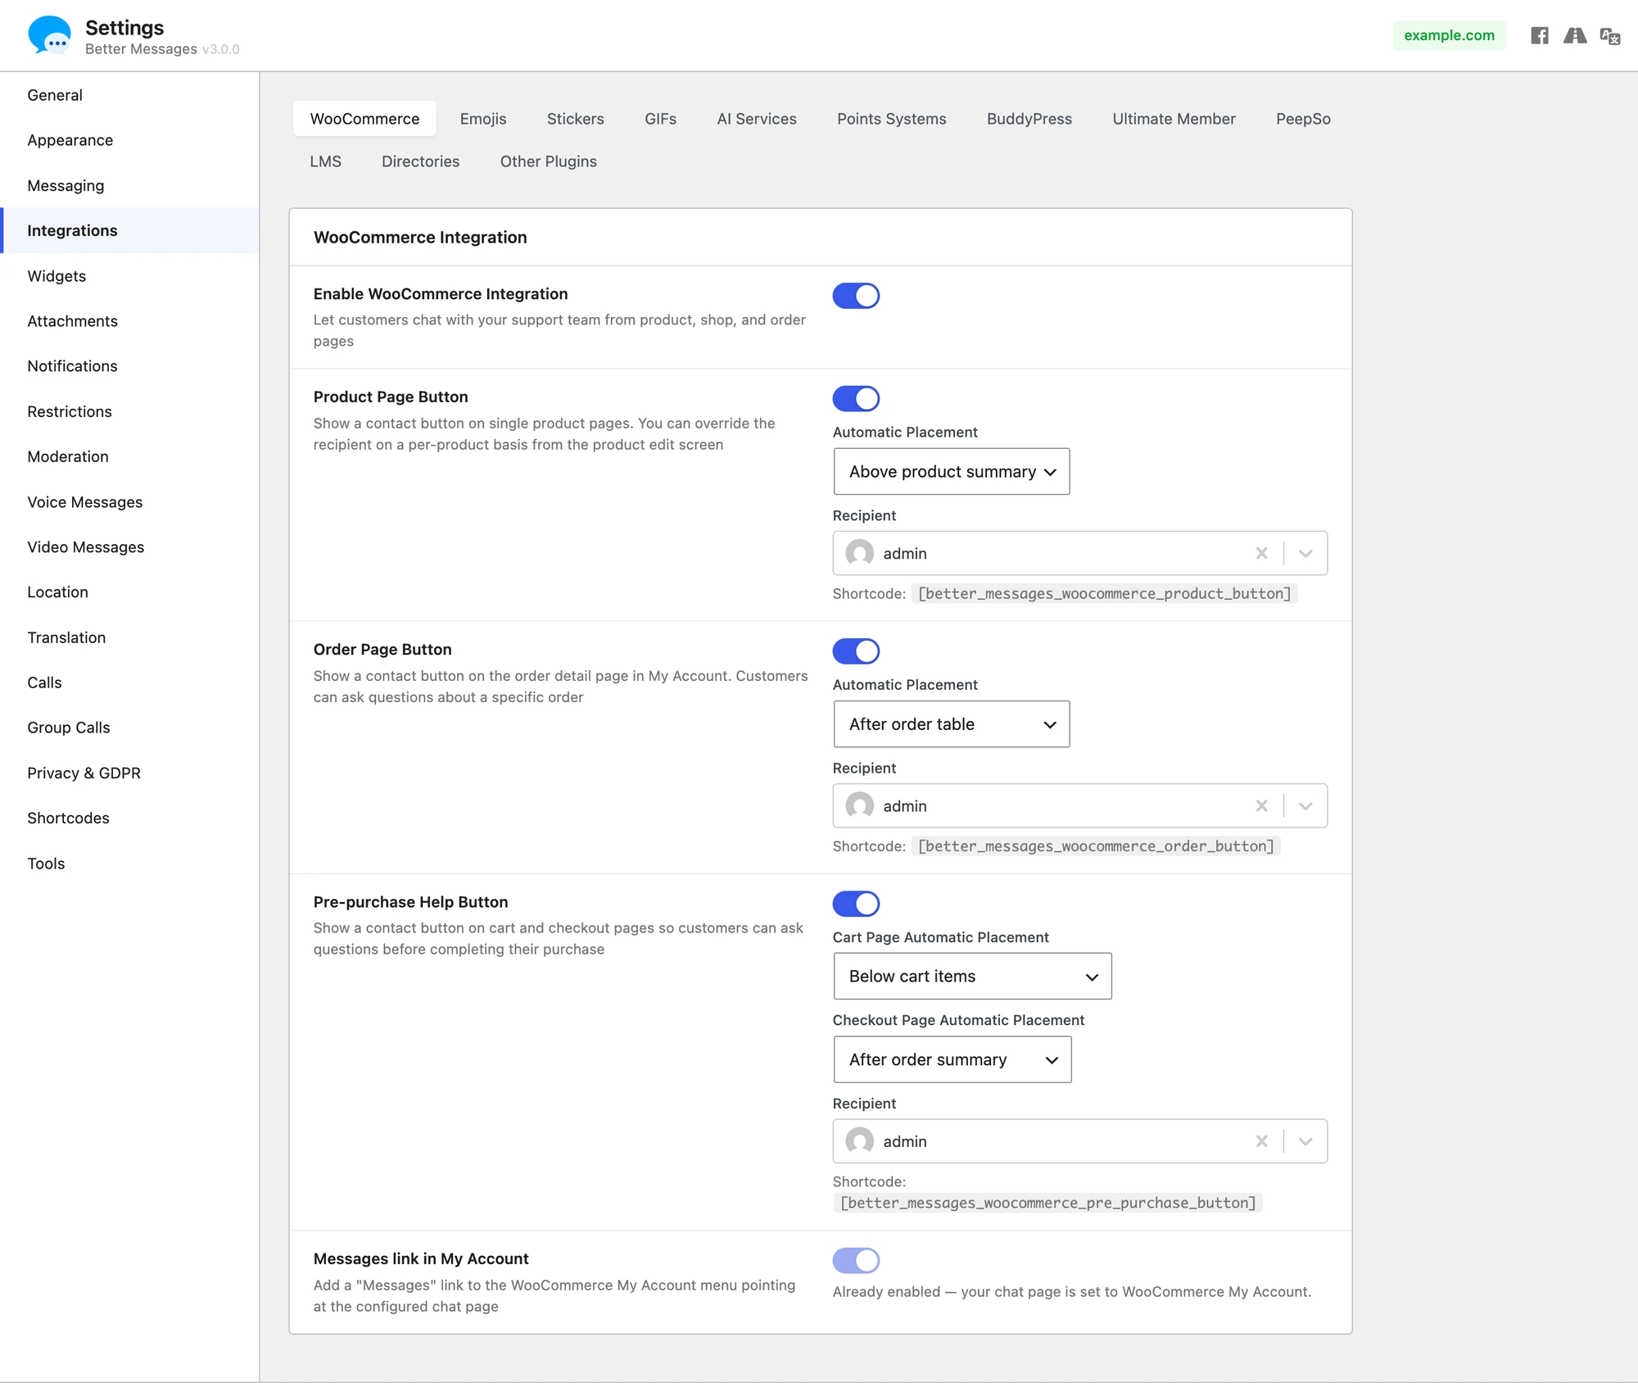Open Below cart items dropdown

[972, 977]
